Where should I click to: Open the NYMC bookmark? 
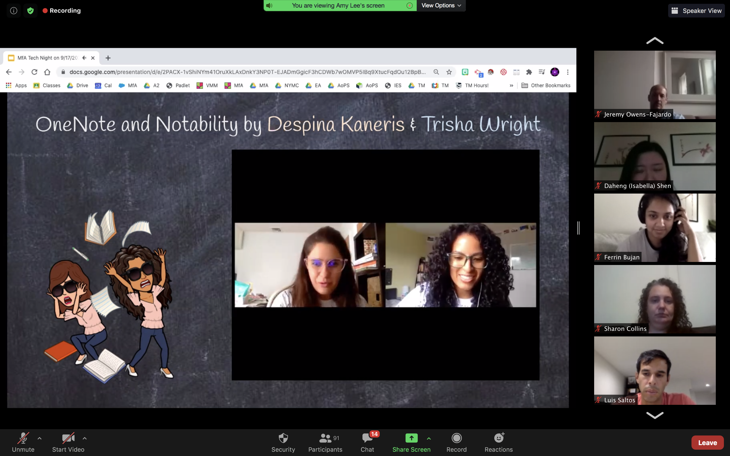[x=287, y=86]
